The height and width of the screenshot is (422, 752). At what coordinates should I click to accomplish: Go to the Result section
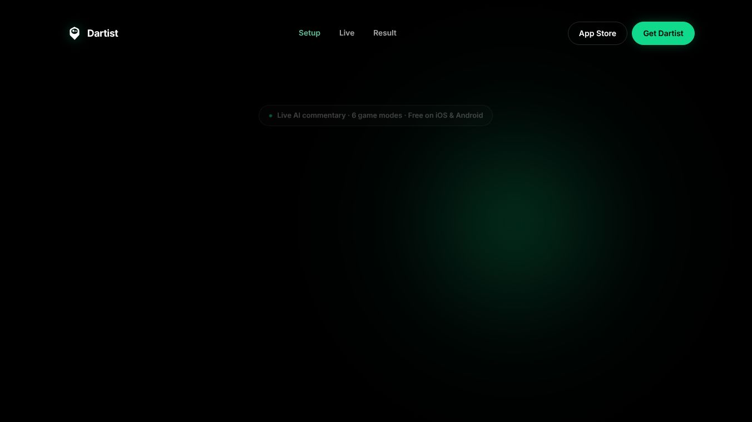[385, 33]
